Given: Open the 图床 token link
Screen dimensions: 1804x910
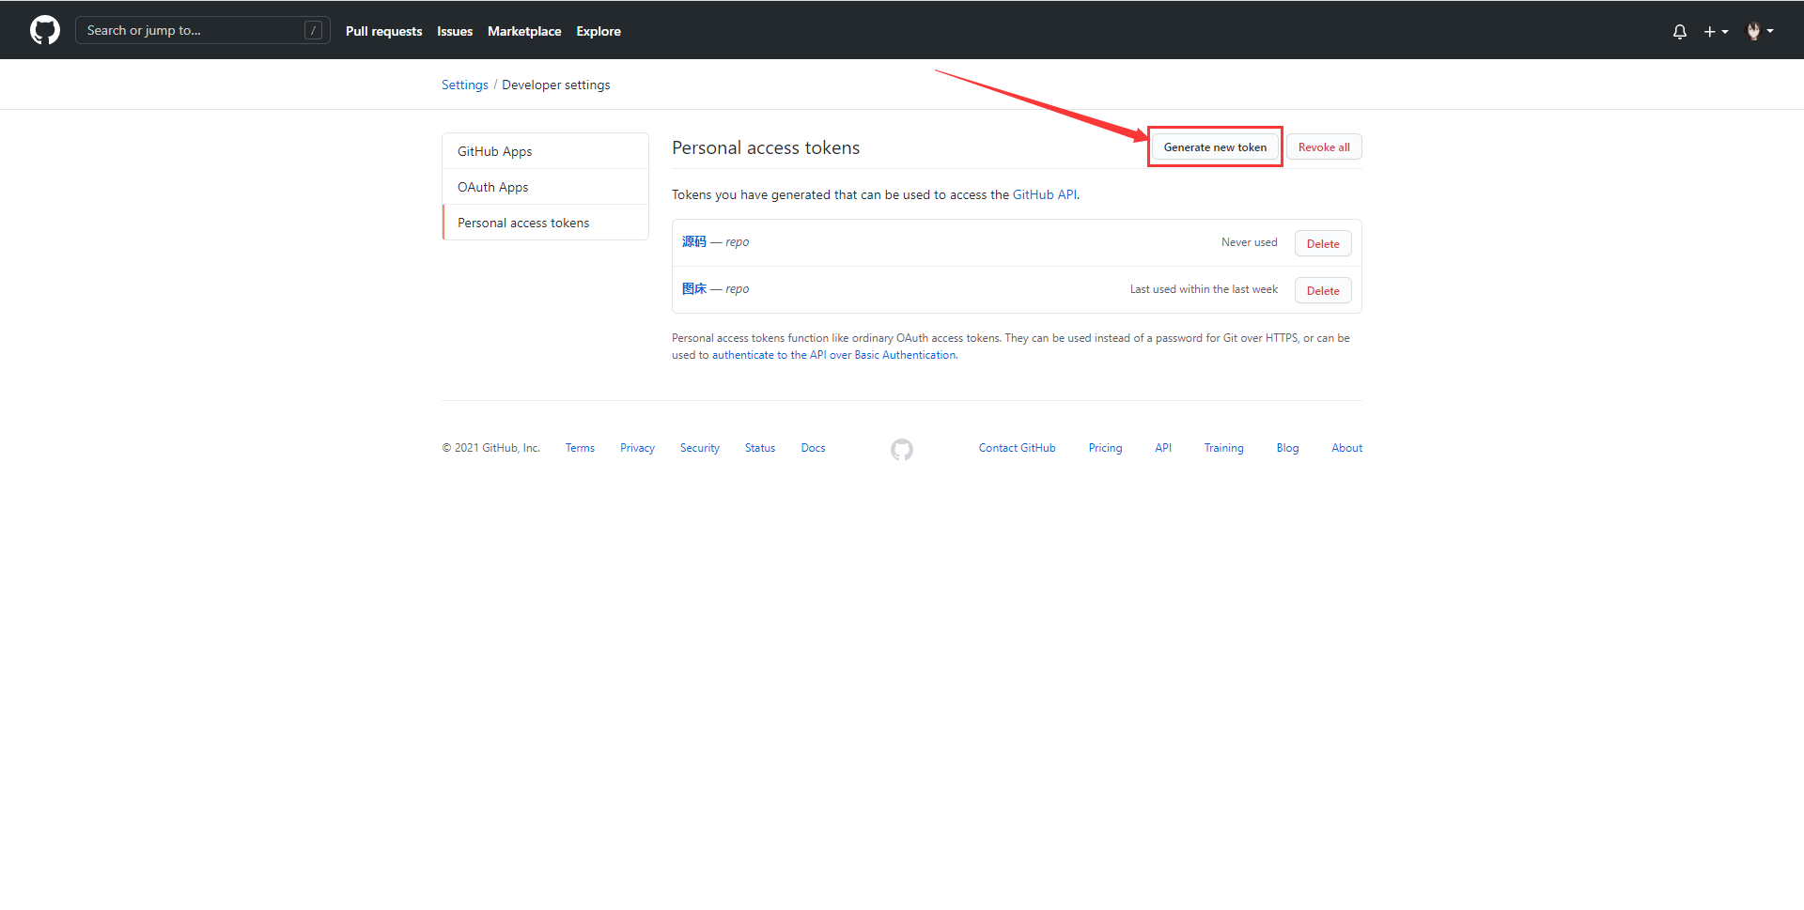Looking at the screenshot, I should pyautogui.click(x=694, y=288).
